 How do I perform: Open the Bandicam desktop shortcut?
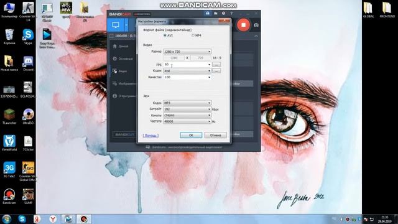pyautogui.click(x=9, y=197)
